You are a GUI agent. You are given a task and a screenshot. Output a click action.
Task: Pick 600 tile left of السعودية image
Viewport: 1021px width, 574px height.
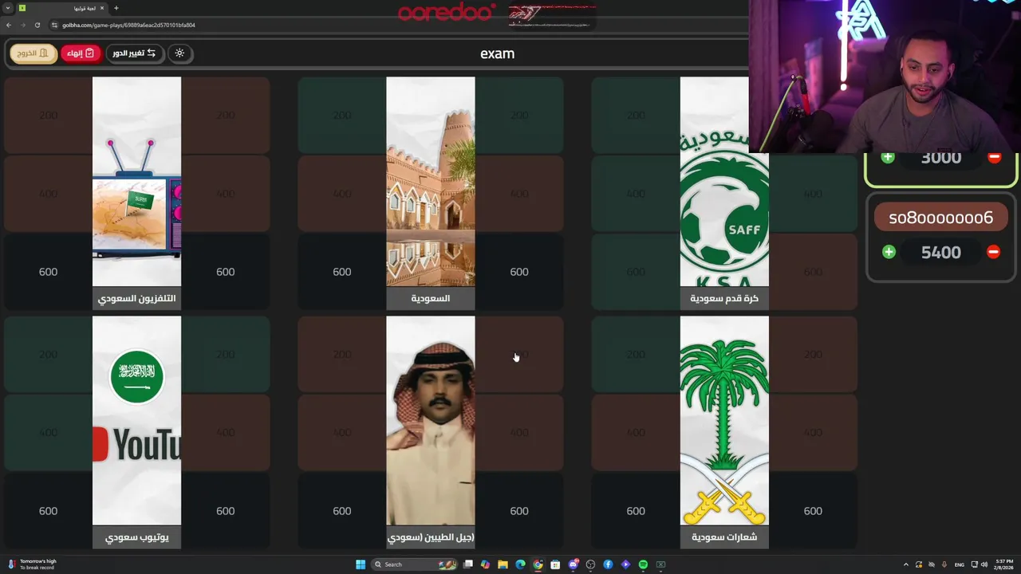(341, 272)
